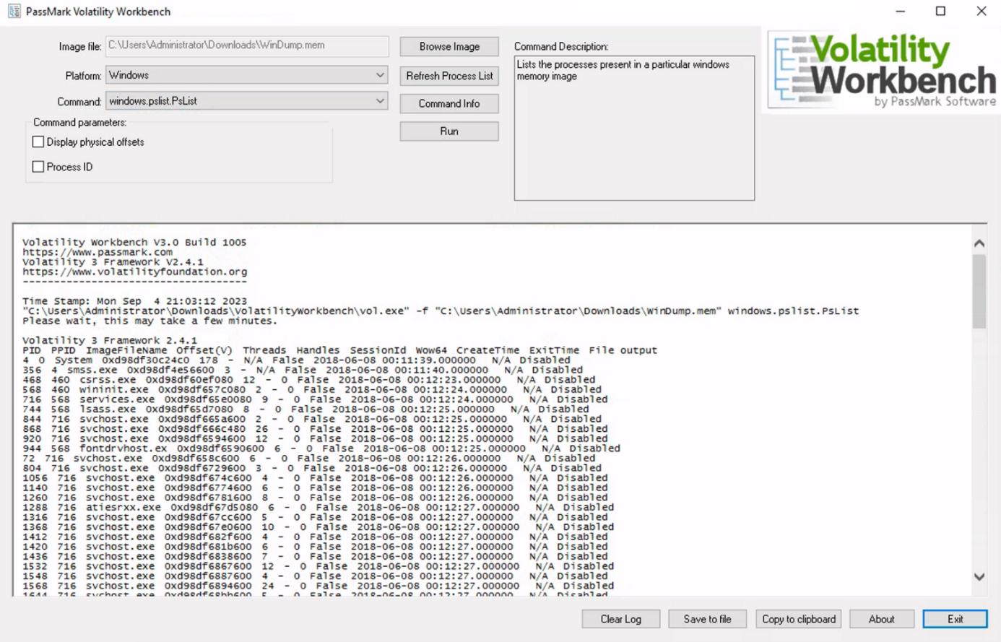Click the System process row in output
The width and height of the screenshot is (1001, 642).
(296, 360)
